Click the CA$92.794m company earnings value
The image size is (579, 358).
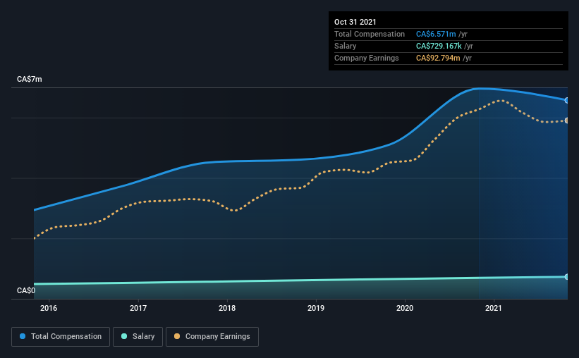point(439,58)
